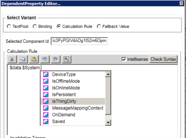
Task: Click the icon beside IsOnlineMode
Action: coord(46,88)
